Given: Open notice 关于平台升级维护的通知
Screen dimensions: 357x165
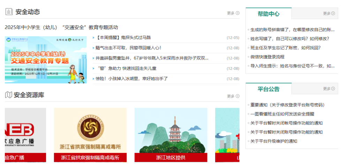Looking at the screenshot, I should point(274,141).
